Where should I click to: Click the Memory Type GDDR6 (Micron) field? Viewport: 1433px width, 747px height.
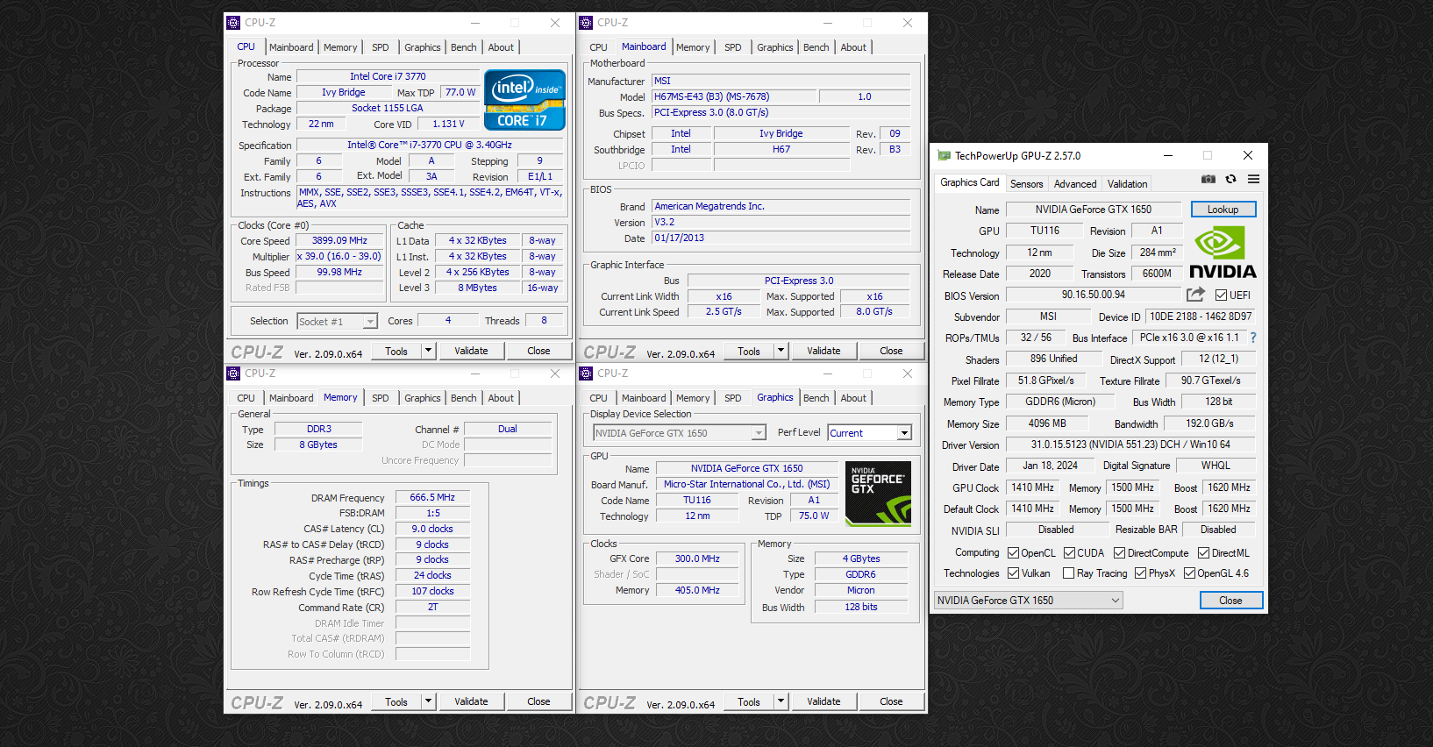pyautogui.click(x=1060, y=402)
